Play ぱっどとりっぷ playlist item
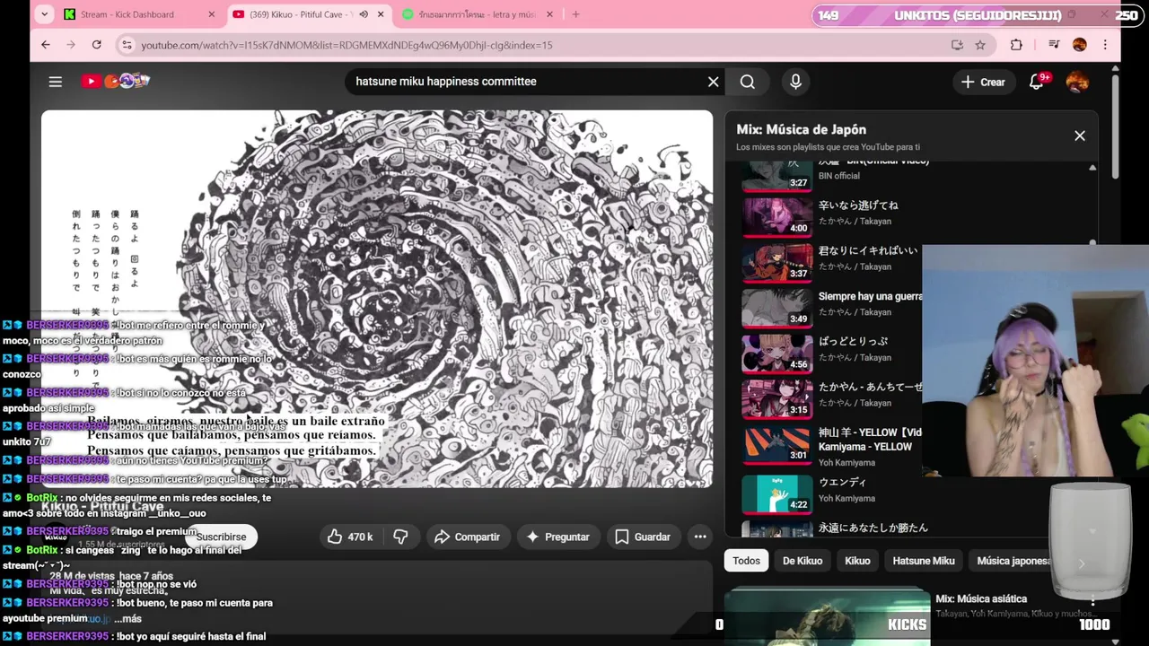This screenshot has width=1149, height=646. [x=853, y=341]
